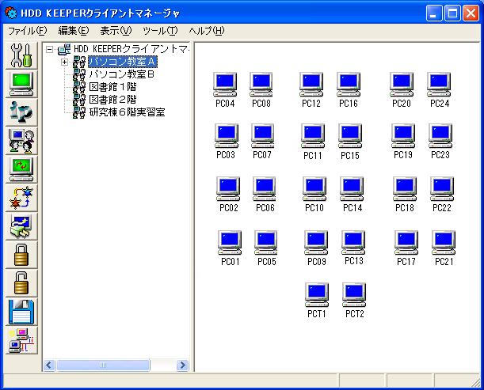
Task: Open the wrench and screwdriver settings tool
Action: point(21,55)
